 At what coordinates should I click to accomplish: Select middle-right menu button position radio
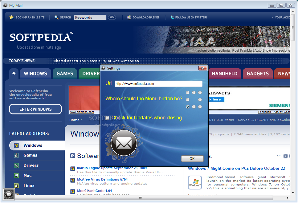click(200, 100)
